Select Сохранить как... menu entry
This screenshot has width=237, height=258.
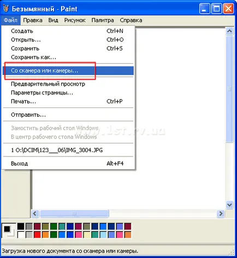point(68,57)
